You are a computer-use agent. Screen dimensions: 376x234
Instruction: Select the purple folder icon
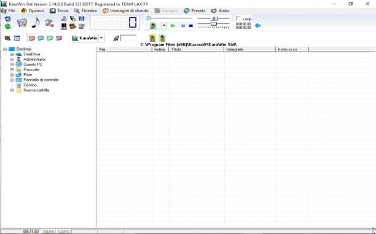[x=59, y=38]
